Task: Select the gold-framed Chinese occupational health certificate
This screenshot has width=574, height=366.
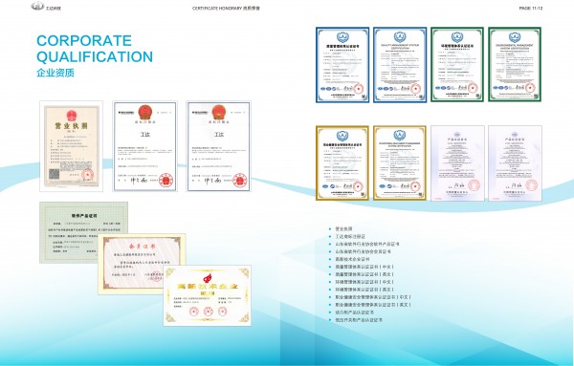Action: (x=342, y=163)
